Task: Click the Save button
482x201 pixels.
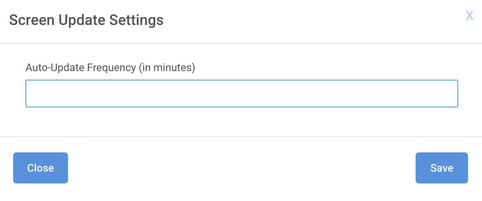Action: (442, 168)
